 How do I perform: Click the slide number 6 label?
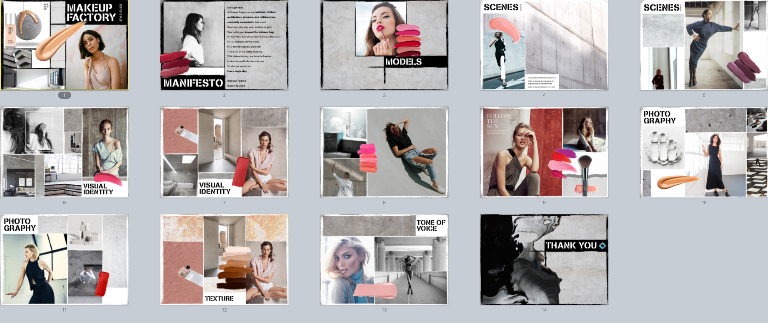(x=64, y=202)
